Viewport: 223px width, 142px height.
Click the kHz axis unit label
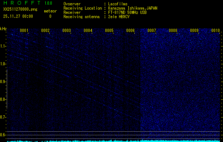click(3, 28)
